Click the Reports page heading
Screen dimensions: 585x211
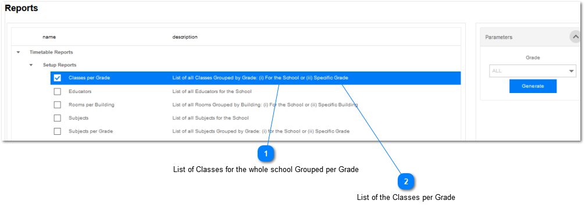click(x=22, y=8)
